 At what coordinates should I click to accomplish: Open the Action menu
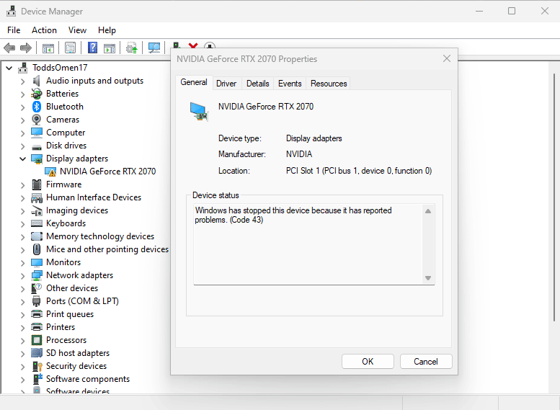[x=44, y=30]
